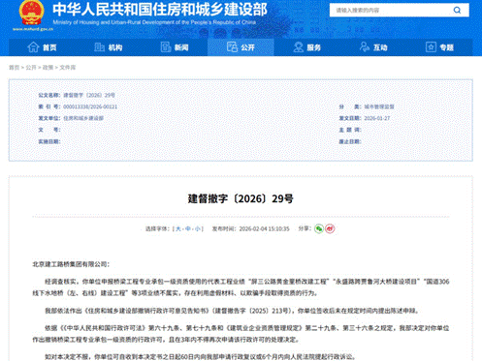This screenshot has width=482, height=361.
Task: Click the newspaper icon beside 新闻
Action: [166, 47]
